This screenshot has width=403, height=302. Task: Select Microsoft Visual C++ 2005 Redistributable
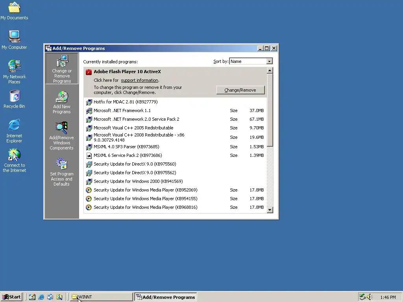pos(175,128)
